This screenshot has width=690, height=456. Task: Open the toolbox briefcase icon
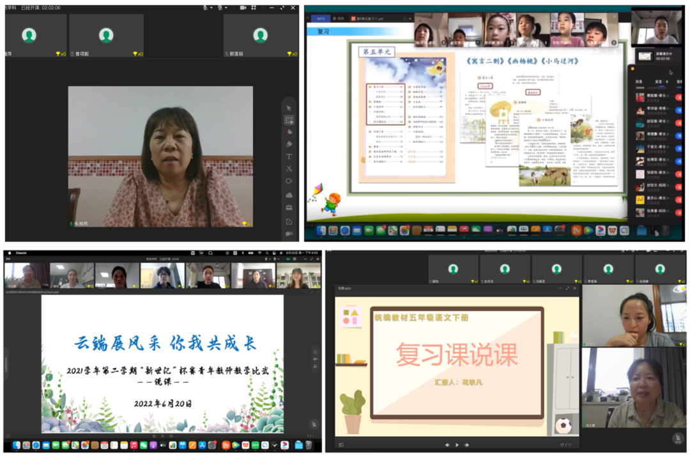click(289, 208)
